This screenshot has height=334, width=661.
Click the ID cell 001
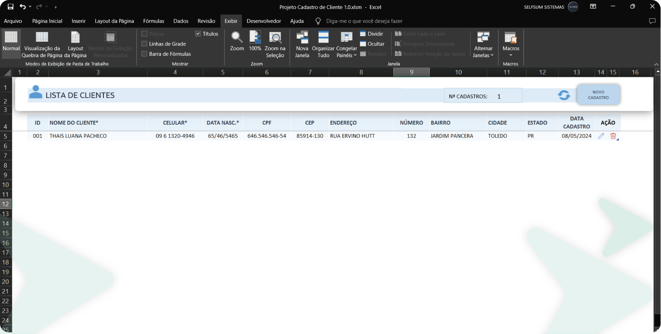pos(38,136)
